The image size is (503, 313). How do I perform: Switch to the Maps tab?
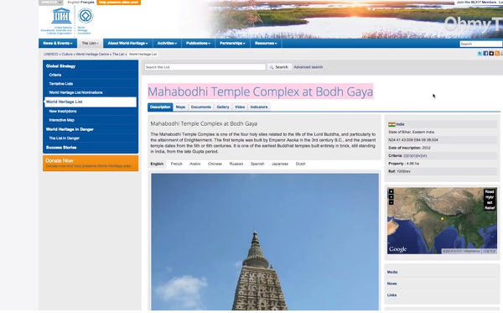coord(180,107)
